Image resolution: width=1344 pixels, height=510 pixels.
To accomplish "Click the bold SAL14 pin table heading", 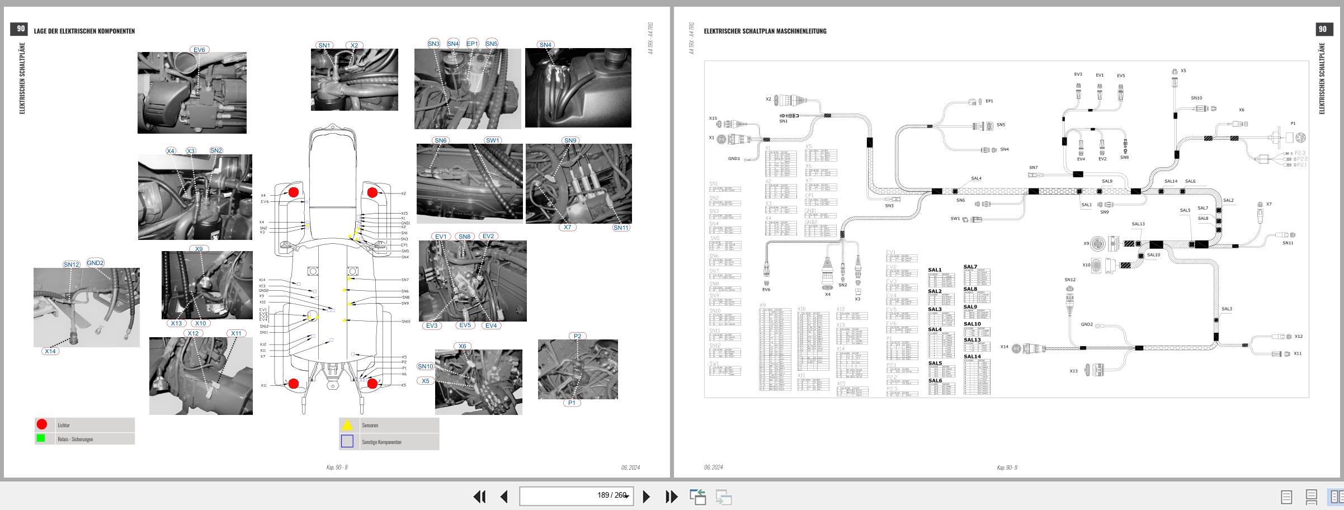I will click(x=972, y=356).
